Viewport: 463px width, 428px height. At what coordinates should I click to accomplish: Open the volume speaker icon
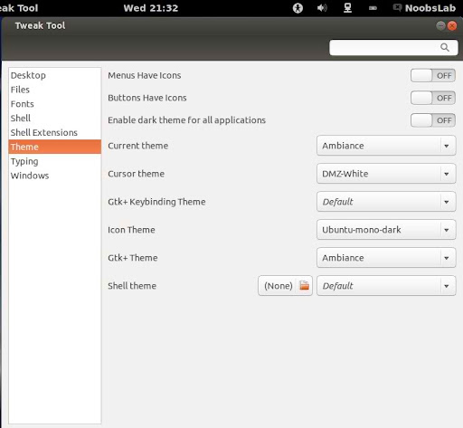322,8
